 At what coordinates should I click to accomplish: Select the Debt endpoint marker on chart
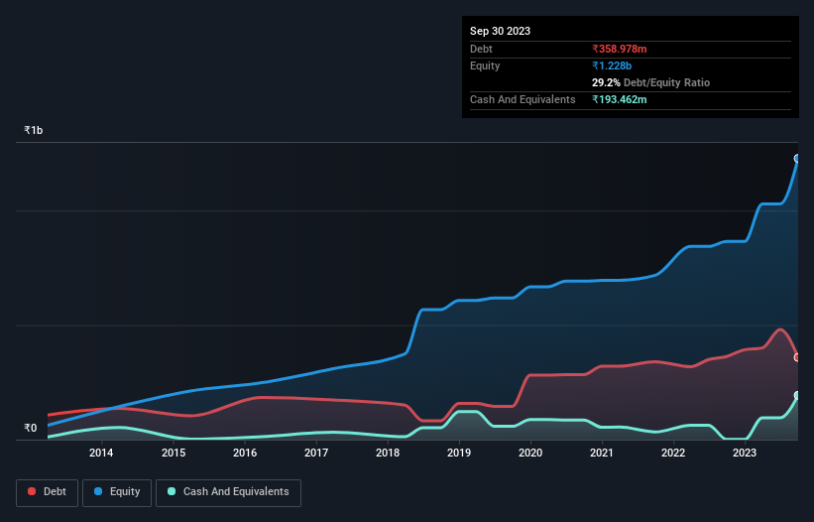[x=797, y=357]
